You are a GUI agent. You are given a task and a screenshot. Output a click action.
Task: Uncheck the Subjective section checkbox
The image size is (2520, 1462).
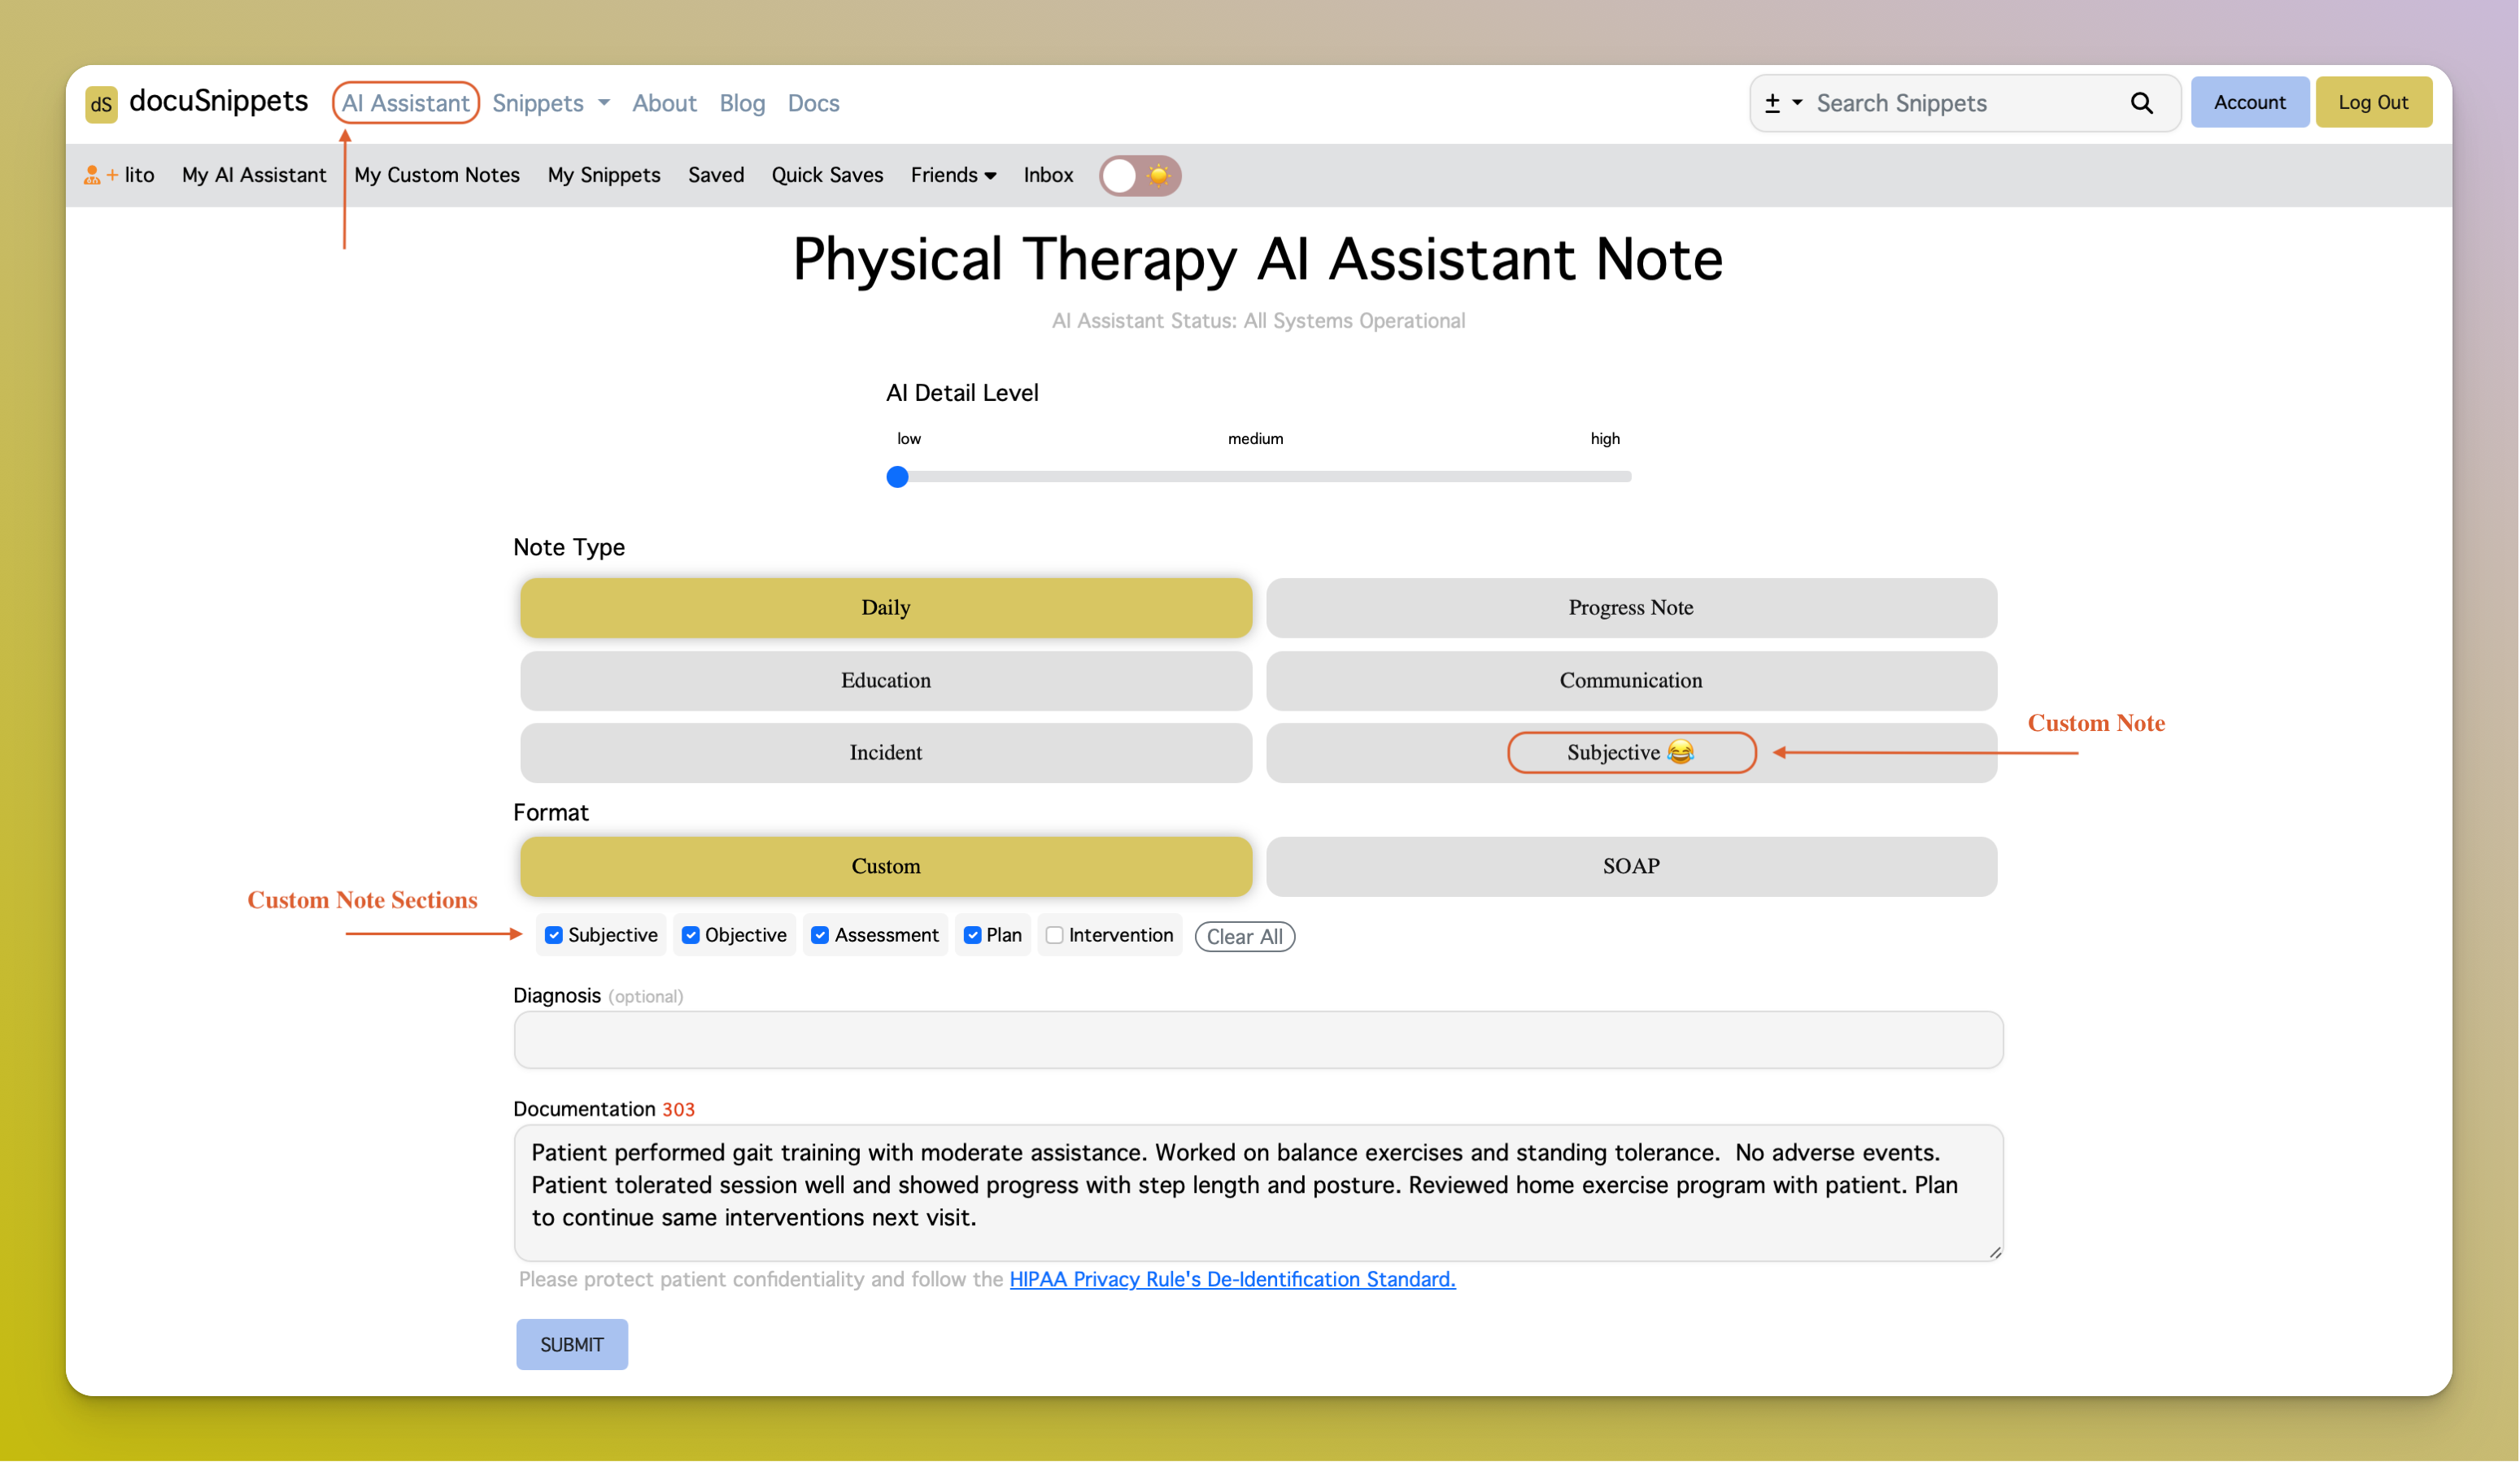tap(554, 934)
